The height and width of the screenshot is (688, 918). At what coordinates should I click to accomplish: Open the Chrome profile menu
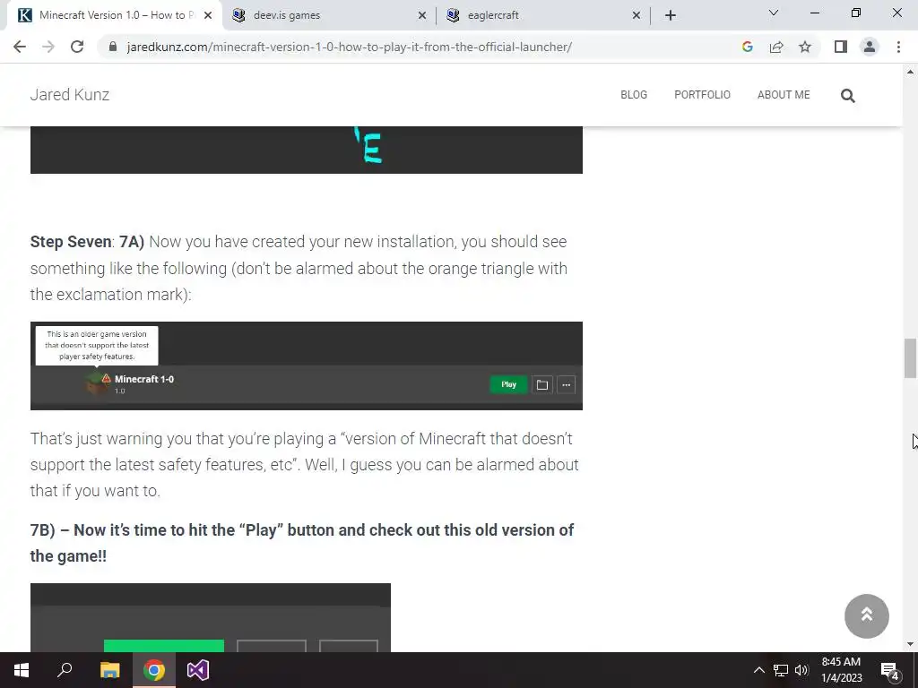[870, 47]
